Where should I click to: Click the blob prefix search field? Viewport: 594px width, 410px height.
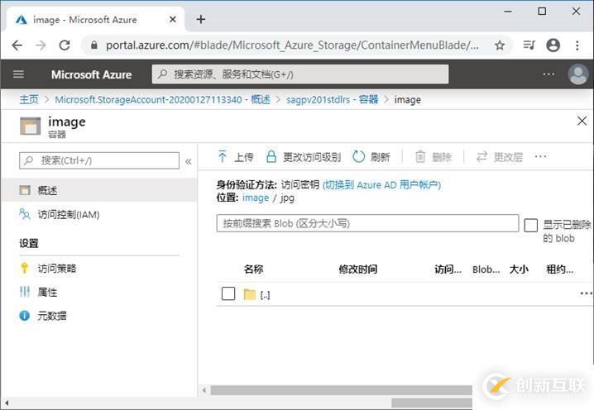pyautogui.click(x=367, y=223)
